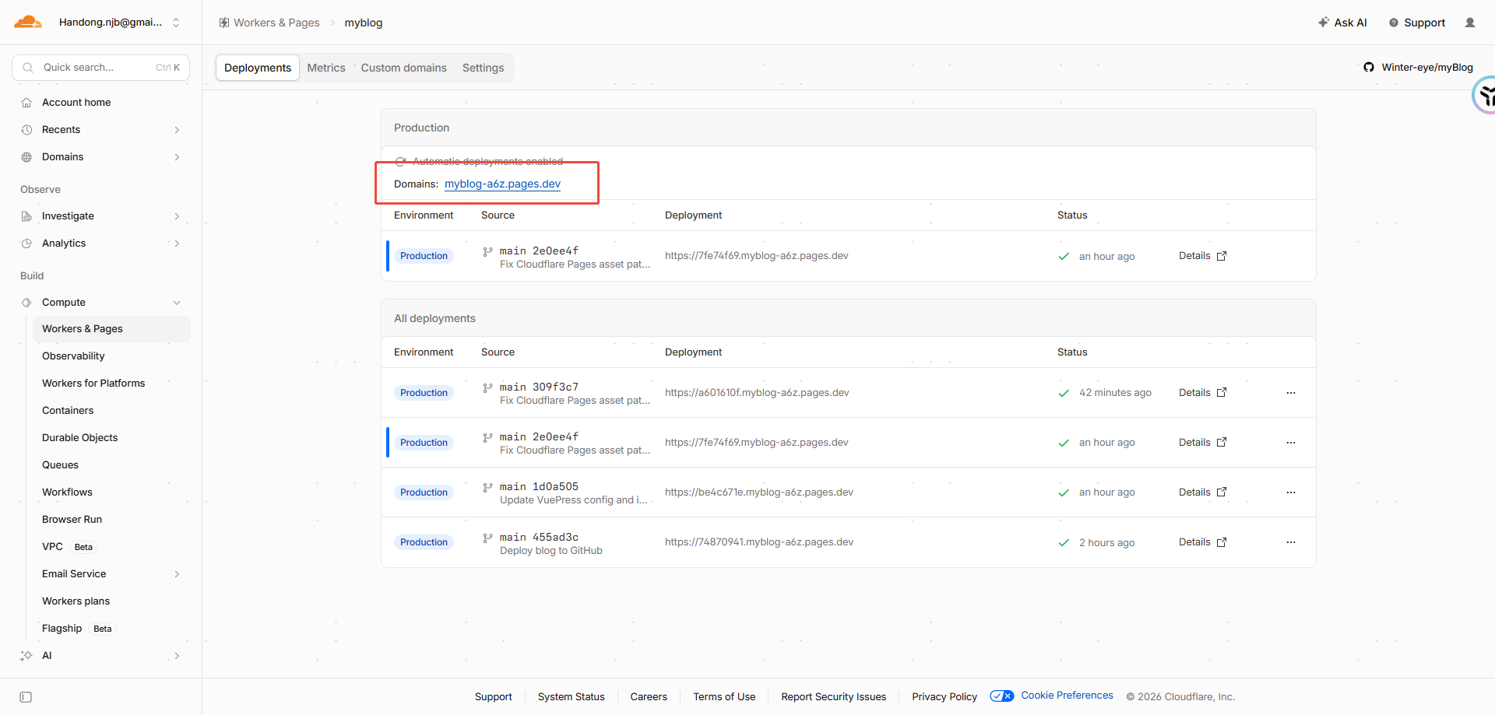The image size is (1495, 715).
Task: Click Workers & Pages breadcrumb
Action: click(276, 23)
